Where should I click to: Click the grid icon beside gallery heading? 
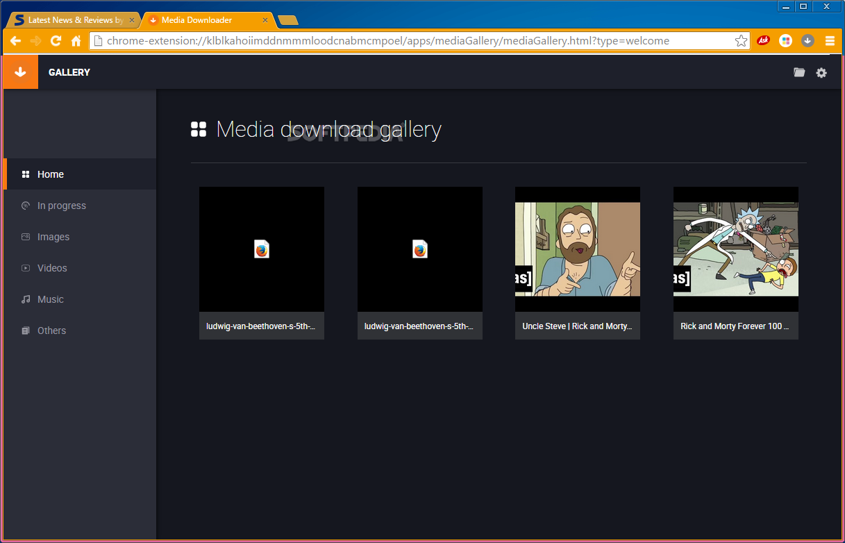[199, 129]
